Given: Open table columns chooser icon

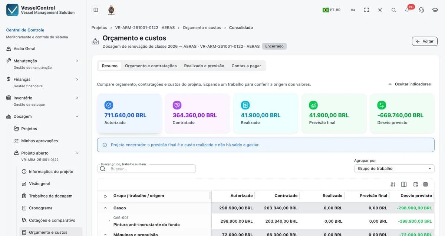Looking at the screenshot, I should click(404, 185).
